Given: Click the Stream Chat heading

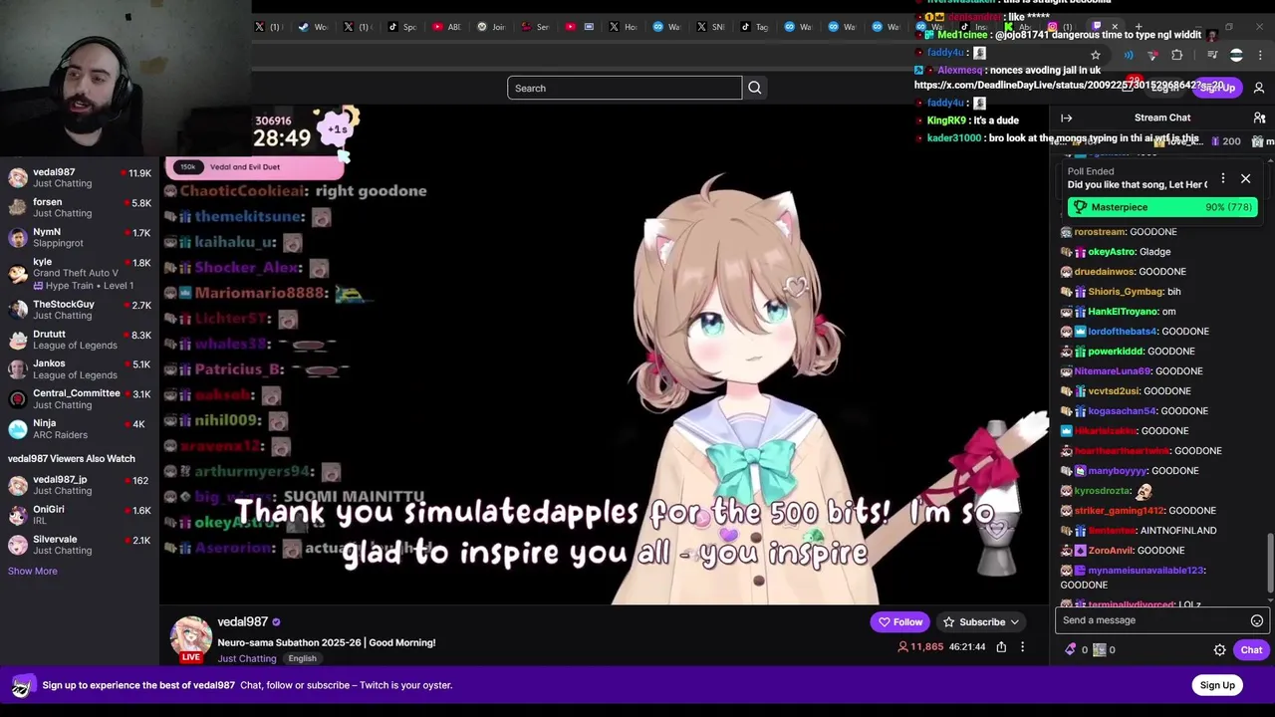Looking at the screenshot, I should [1162, 118].
